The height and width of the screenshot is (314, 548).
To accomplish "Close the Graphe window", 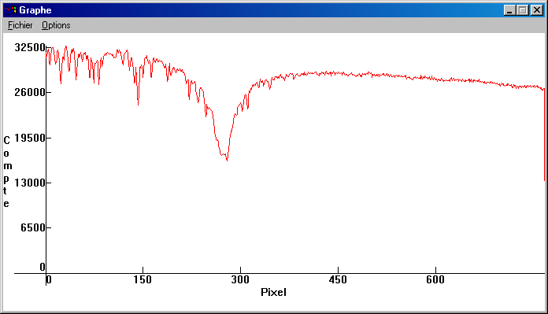I will [537, 10].
